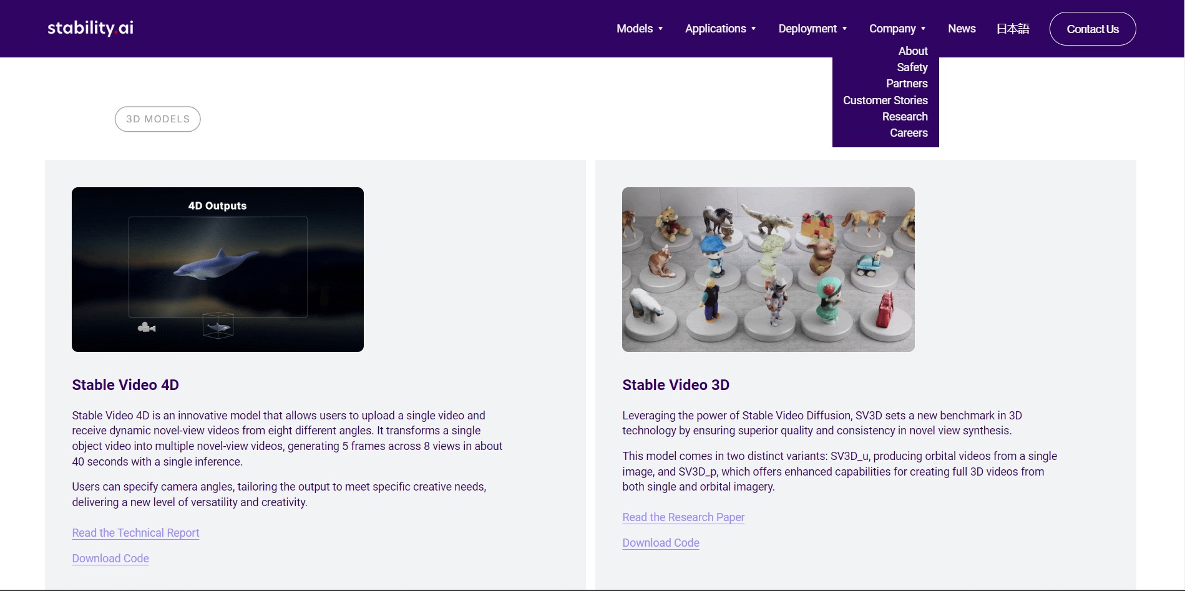Choose Partners in Company submenu
This screenshot has width=1185, height=591.
(x=907, y=84)
